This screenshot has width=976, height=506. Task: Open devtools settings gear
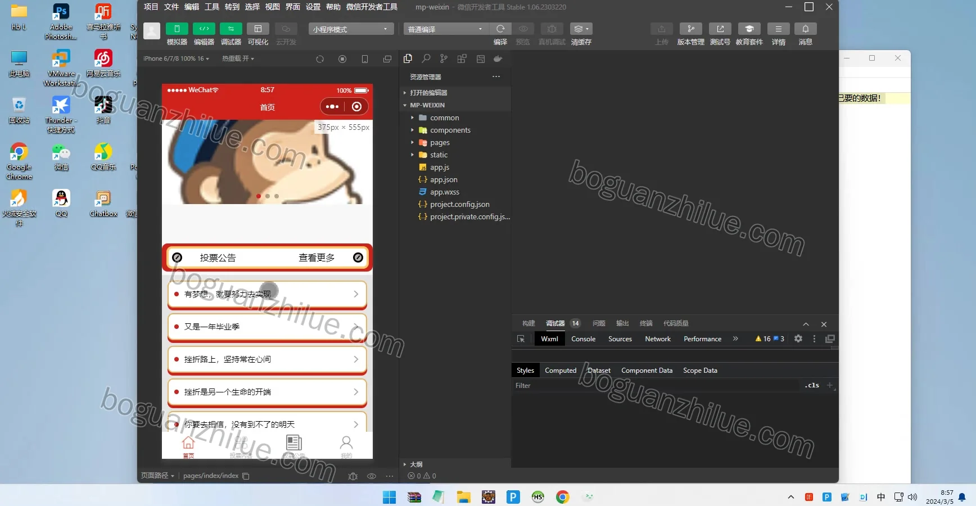(798, 338)
